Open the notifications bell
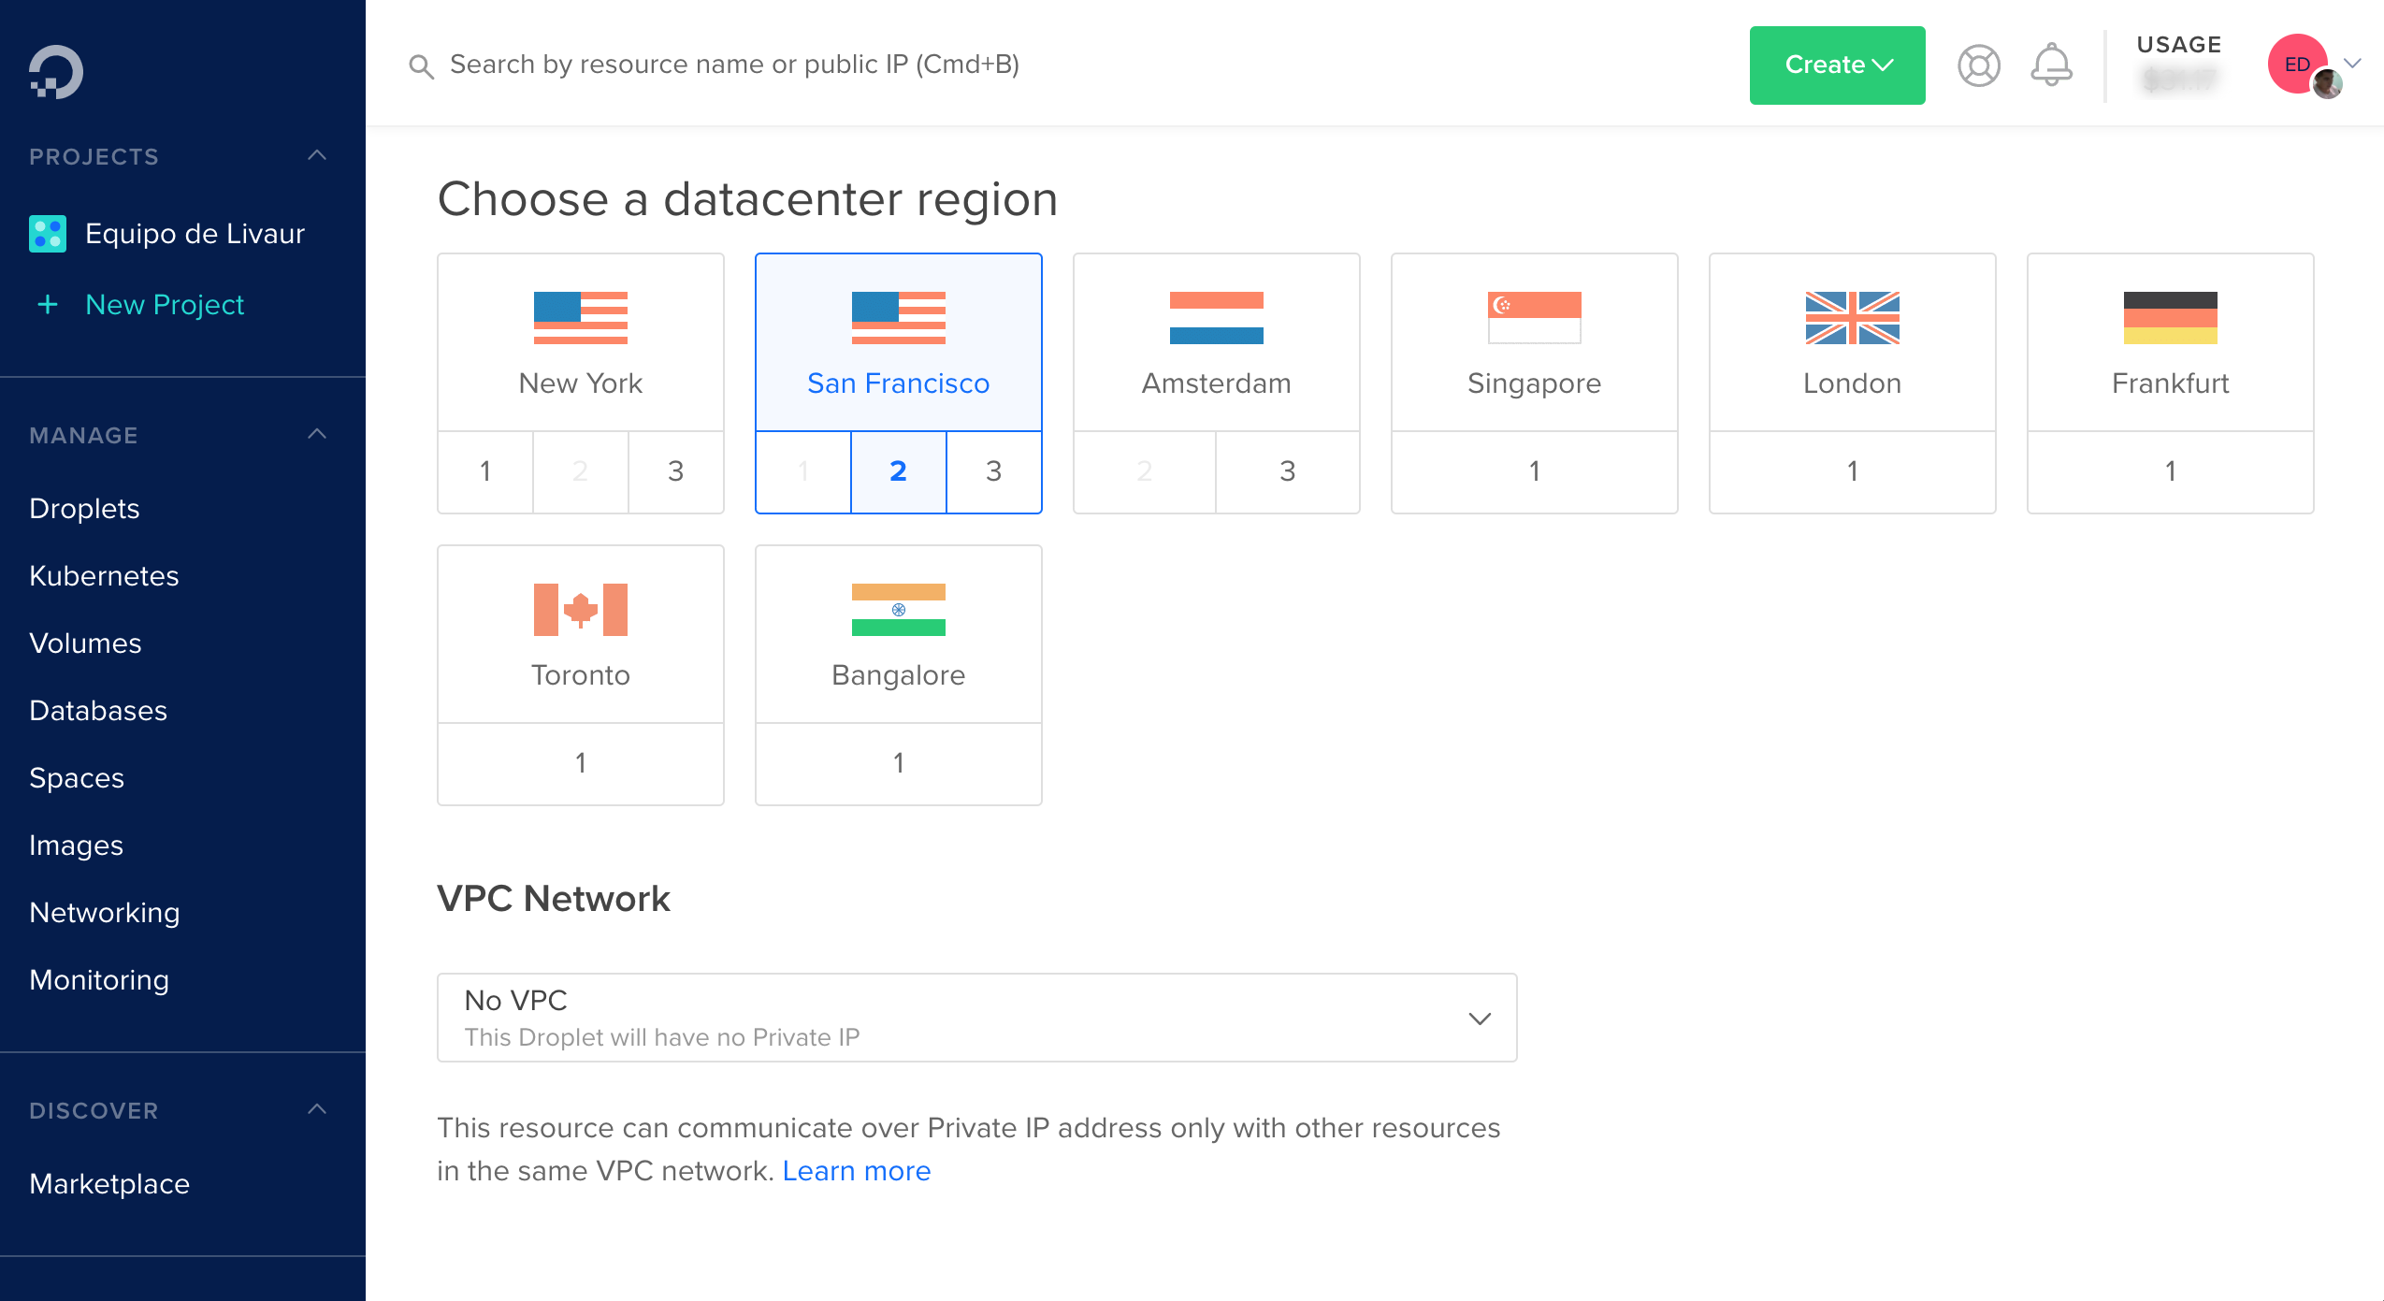 (x=2051, y=65)
